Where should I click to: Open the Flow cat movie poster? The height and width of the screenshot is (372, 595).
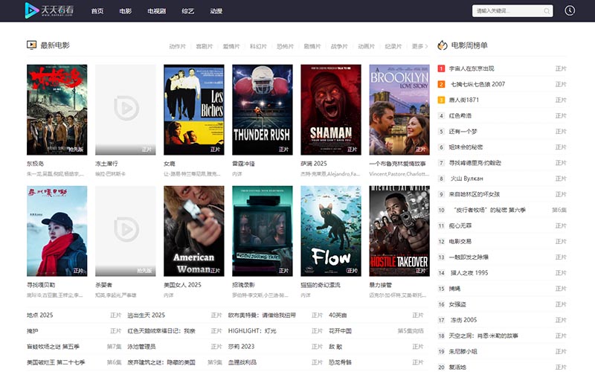[x=331, y=231]
